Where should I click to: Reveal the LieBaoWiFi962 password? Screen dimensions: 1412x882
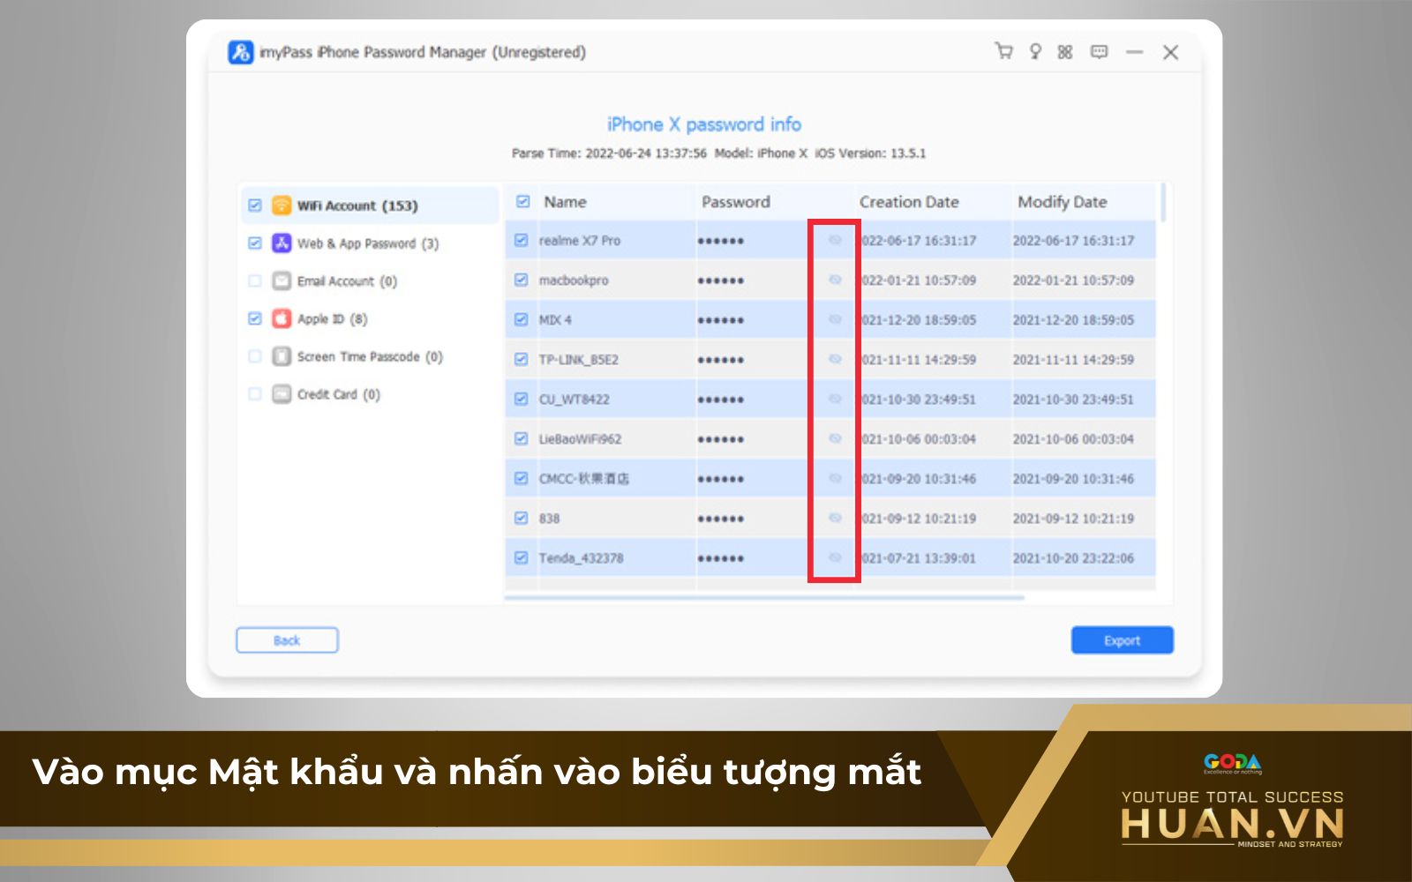point(835,438)
